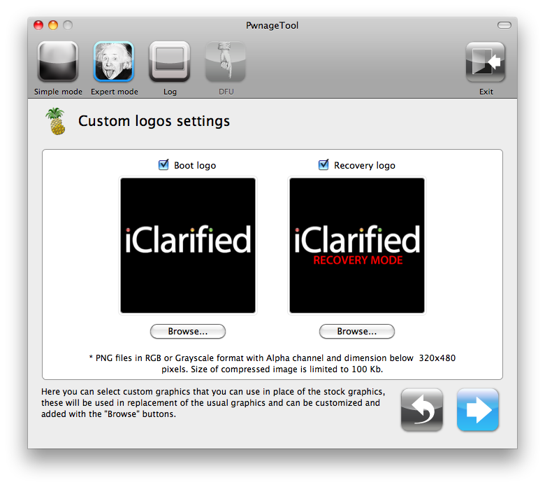
Task: Minimize window with the yellow button
Action: coord(53,25)
